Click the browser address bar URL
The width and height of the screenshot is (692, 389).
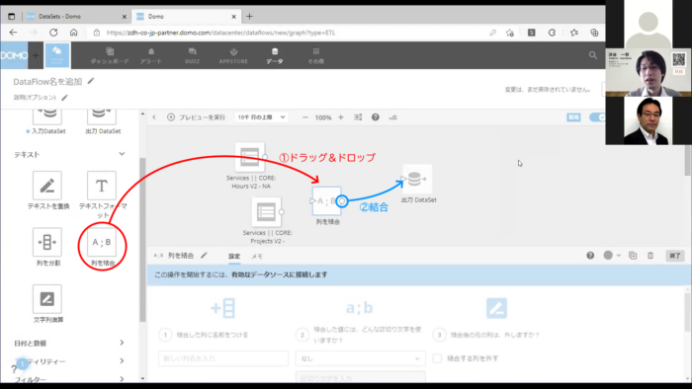coord(220,33)
